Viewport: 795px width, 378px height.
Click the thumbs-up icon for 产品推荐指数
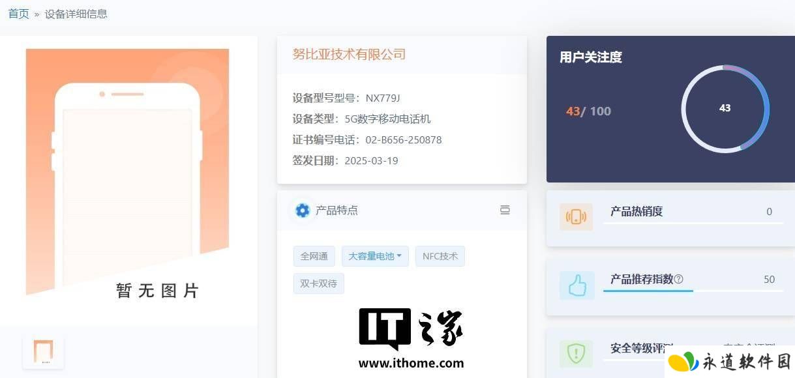pyautogui.click(x=577, y=285)
